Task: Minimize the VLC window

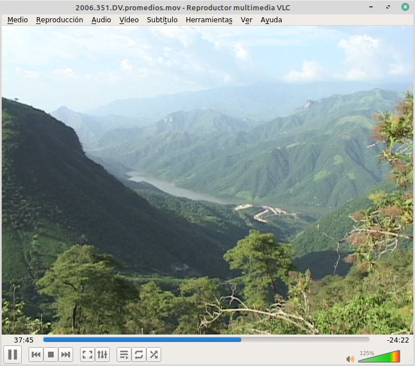Action: pyautogui.click(x=371, y=7)
